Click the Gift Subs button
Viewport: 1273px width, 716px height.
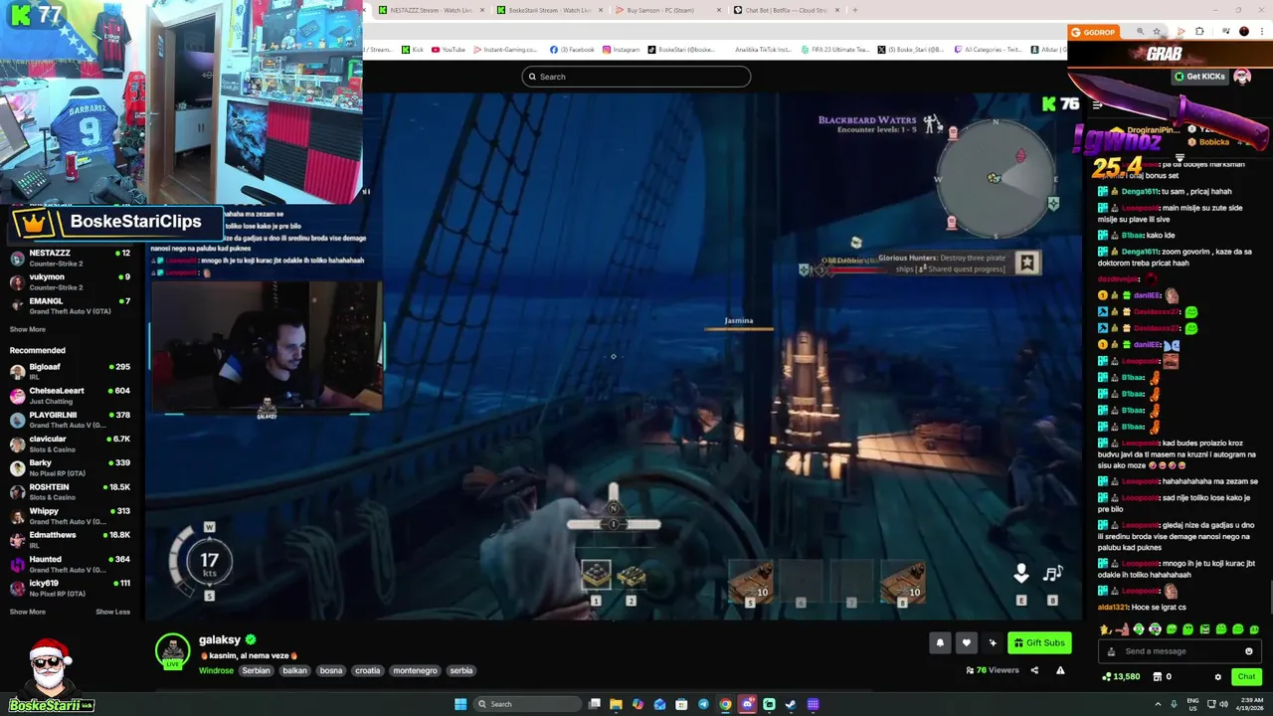pyautogui.click(x=1039, y=642)
